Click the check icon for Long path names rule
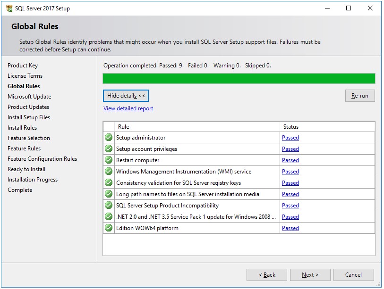This screenshot has width=384, height=289. coord(109,194)
